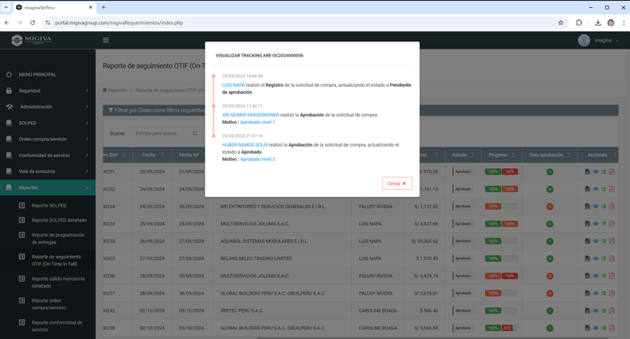Click PDF export icon in IRRITEC PERU row
Screen dimensions: 630x339
[x=612, y=311]
